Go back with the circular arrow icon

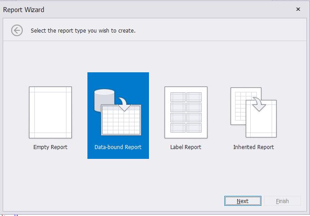pyautogui.click(x=17, y=30)
